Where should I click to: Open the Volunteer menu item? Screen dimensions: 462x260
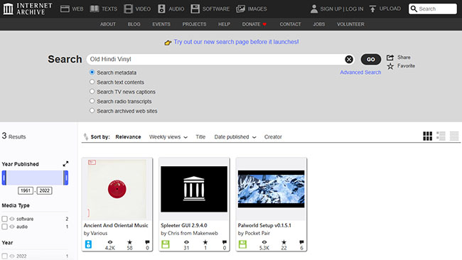coord(350,24)
